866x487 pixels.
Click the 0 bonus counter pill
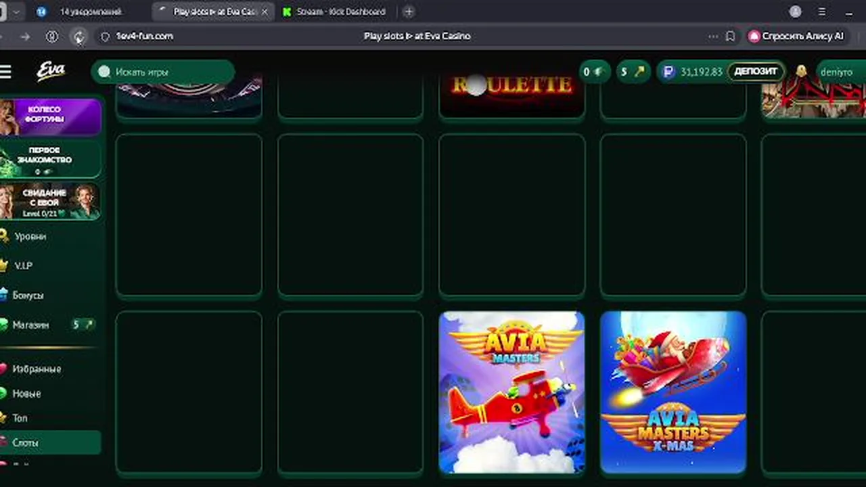click(595, 72)
